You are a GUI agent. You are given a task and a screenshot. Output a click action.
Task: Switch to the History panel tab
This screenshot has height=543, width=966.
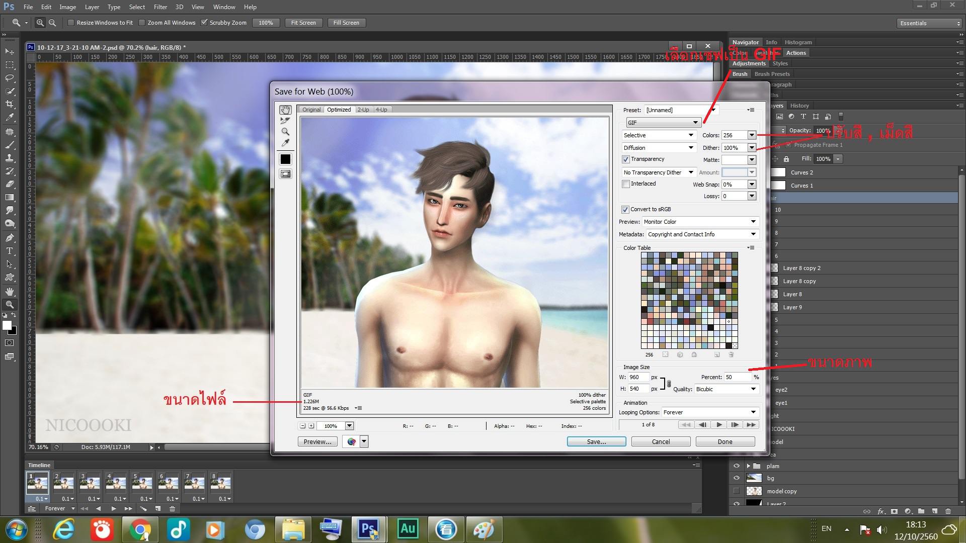799,106
